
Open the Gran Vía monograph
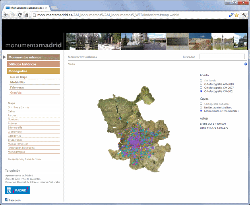point(16,93)
